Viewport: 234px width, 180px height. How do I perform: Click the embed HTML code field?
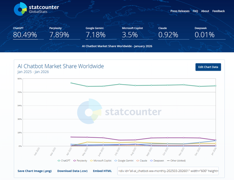pos(168,171)
